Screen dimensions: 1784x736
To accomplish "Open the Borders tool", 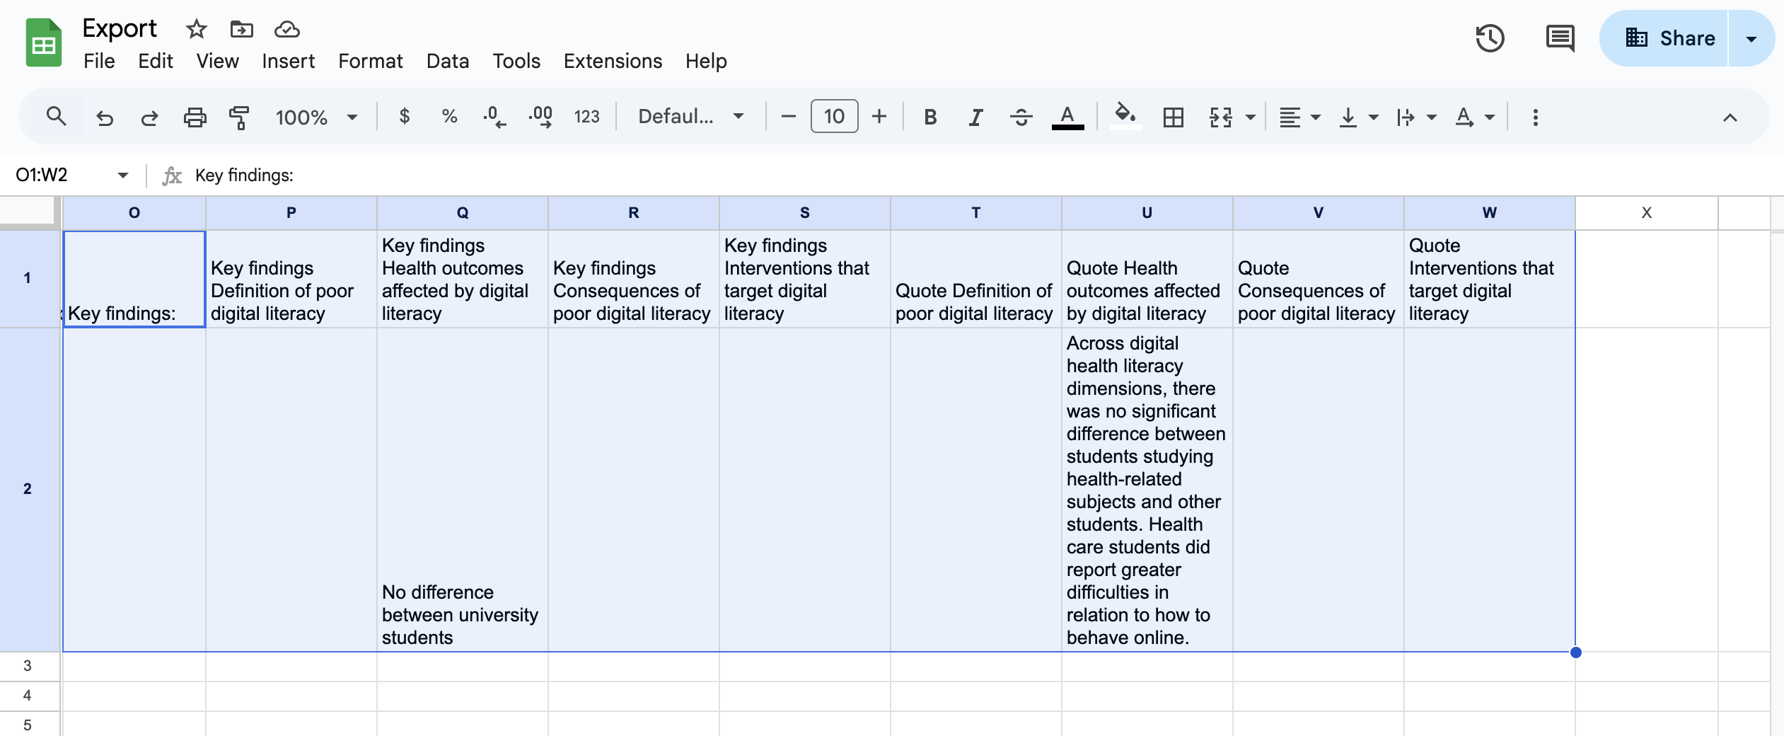I will coord(1173,117).
